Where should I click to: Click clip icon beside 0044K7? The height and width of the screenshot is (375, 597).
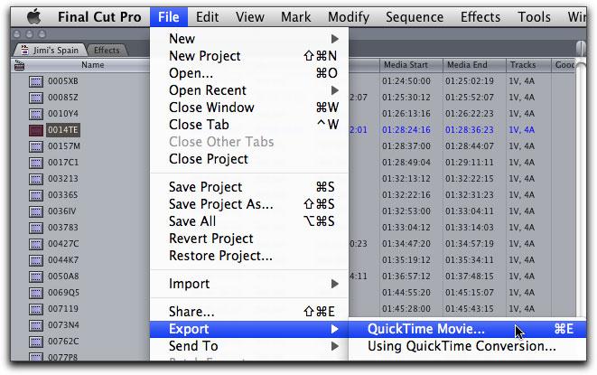(36, 260)
